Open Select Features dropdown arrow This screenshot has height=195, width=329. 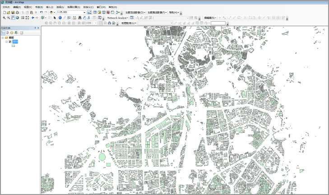click(46, 18)
